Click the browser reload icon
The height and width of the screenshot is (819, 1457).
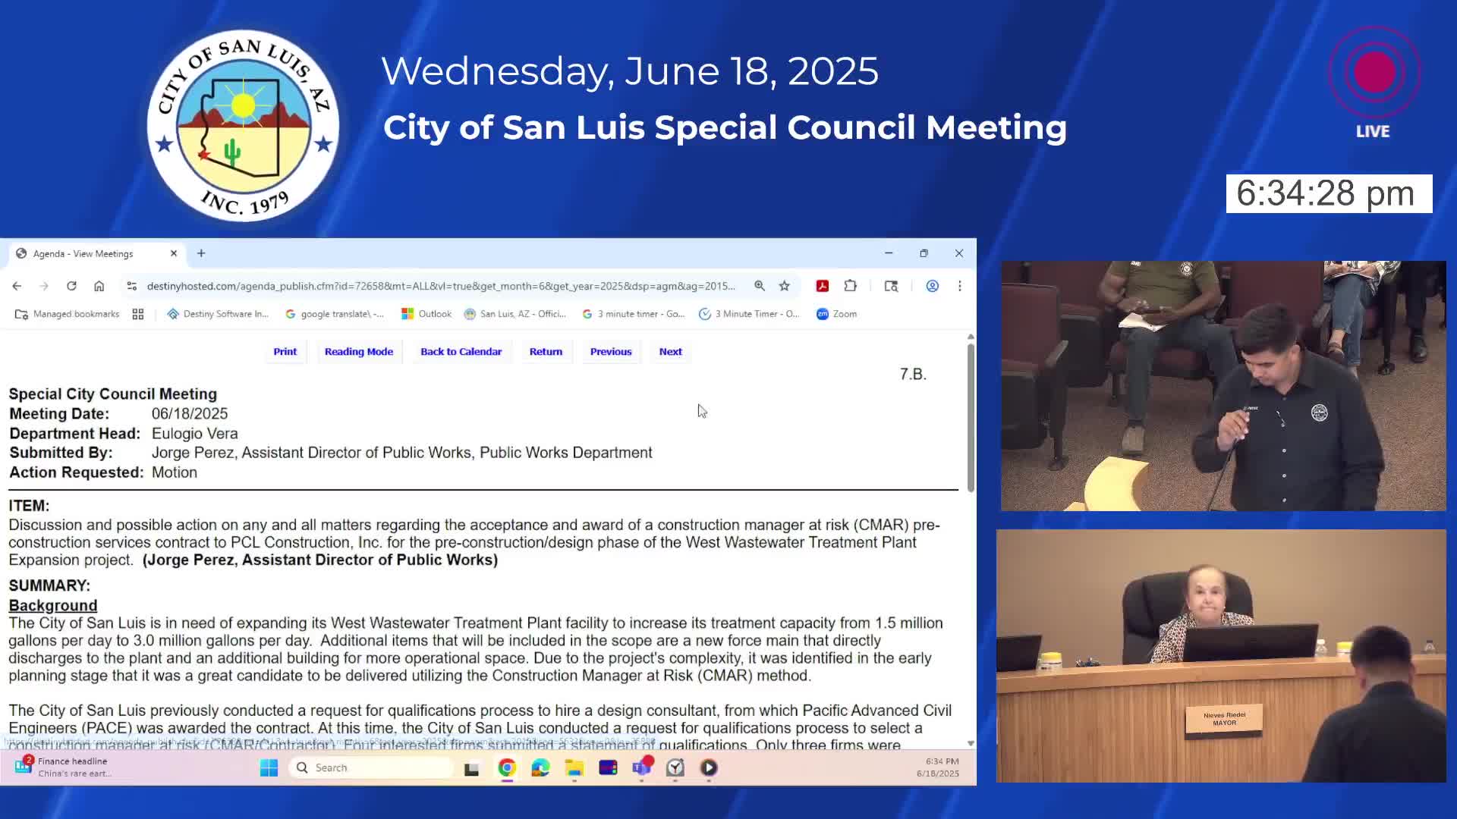click(x=71, y=286)
